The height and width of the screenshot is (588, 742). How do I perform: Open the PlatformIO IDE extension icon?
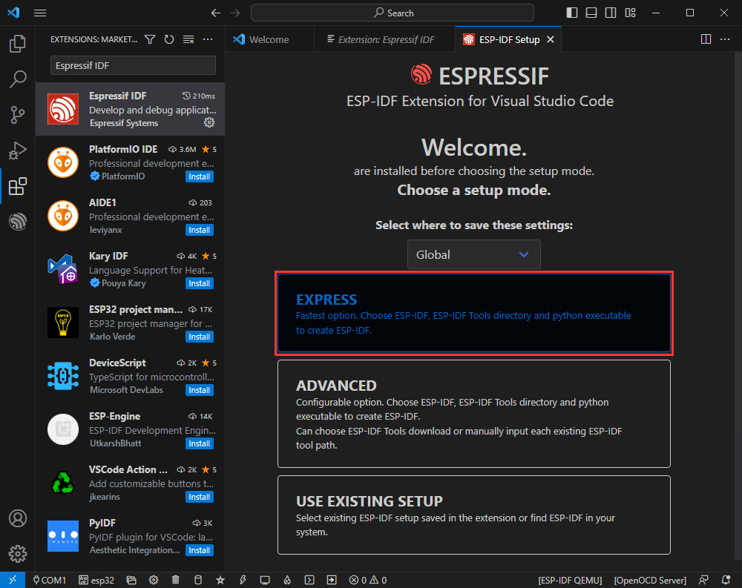pyautogui.click(x=63, y=162)
